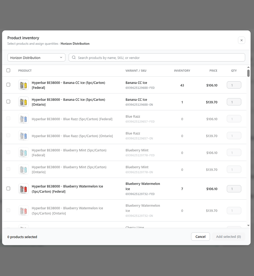The width and height of the screenshot is (254, 276).
Task: Open the Horizon Distribution dropdown
Action: [36, 57]
